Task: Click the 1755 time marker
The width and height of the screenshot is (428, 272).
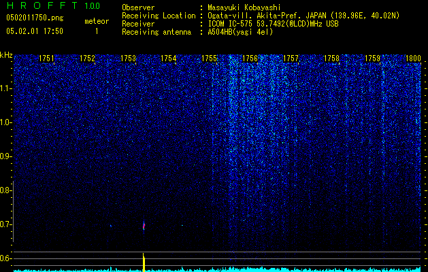Action: point(210,58)
